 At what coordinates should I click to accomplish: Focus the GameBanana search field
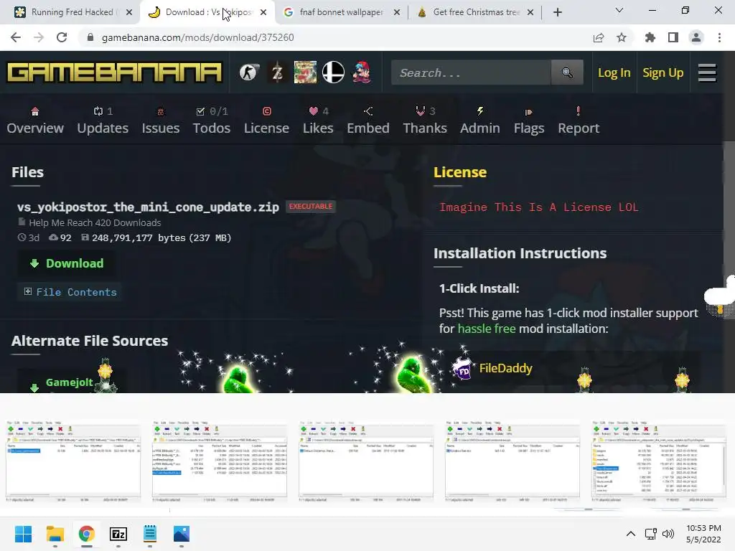[471, 72]
